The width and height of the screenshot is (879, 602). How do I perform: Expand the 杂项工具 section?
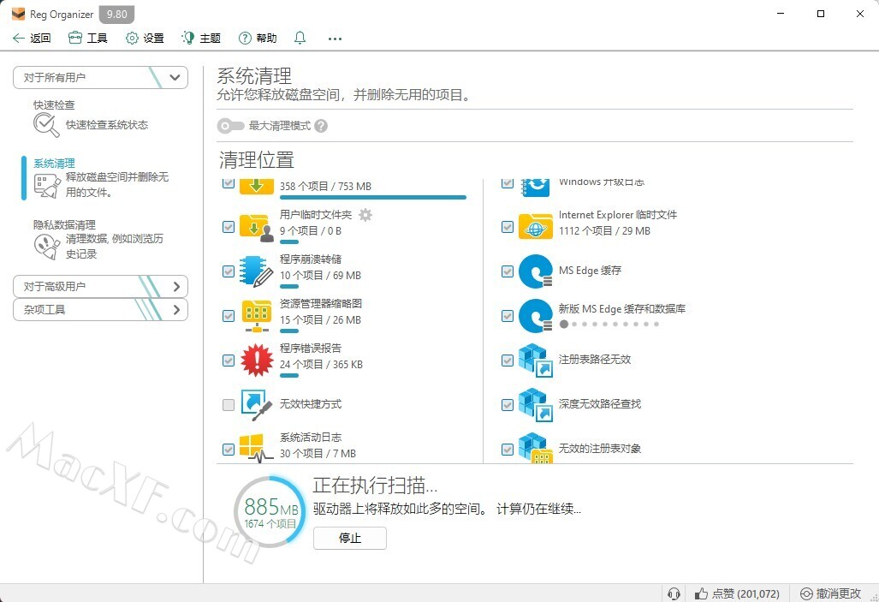[100, 309]
